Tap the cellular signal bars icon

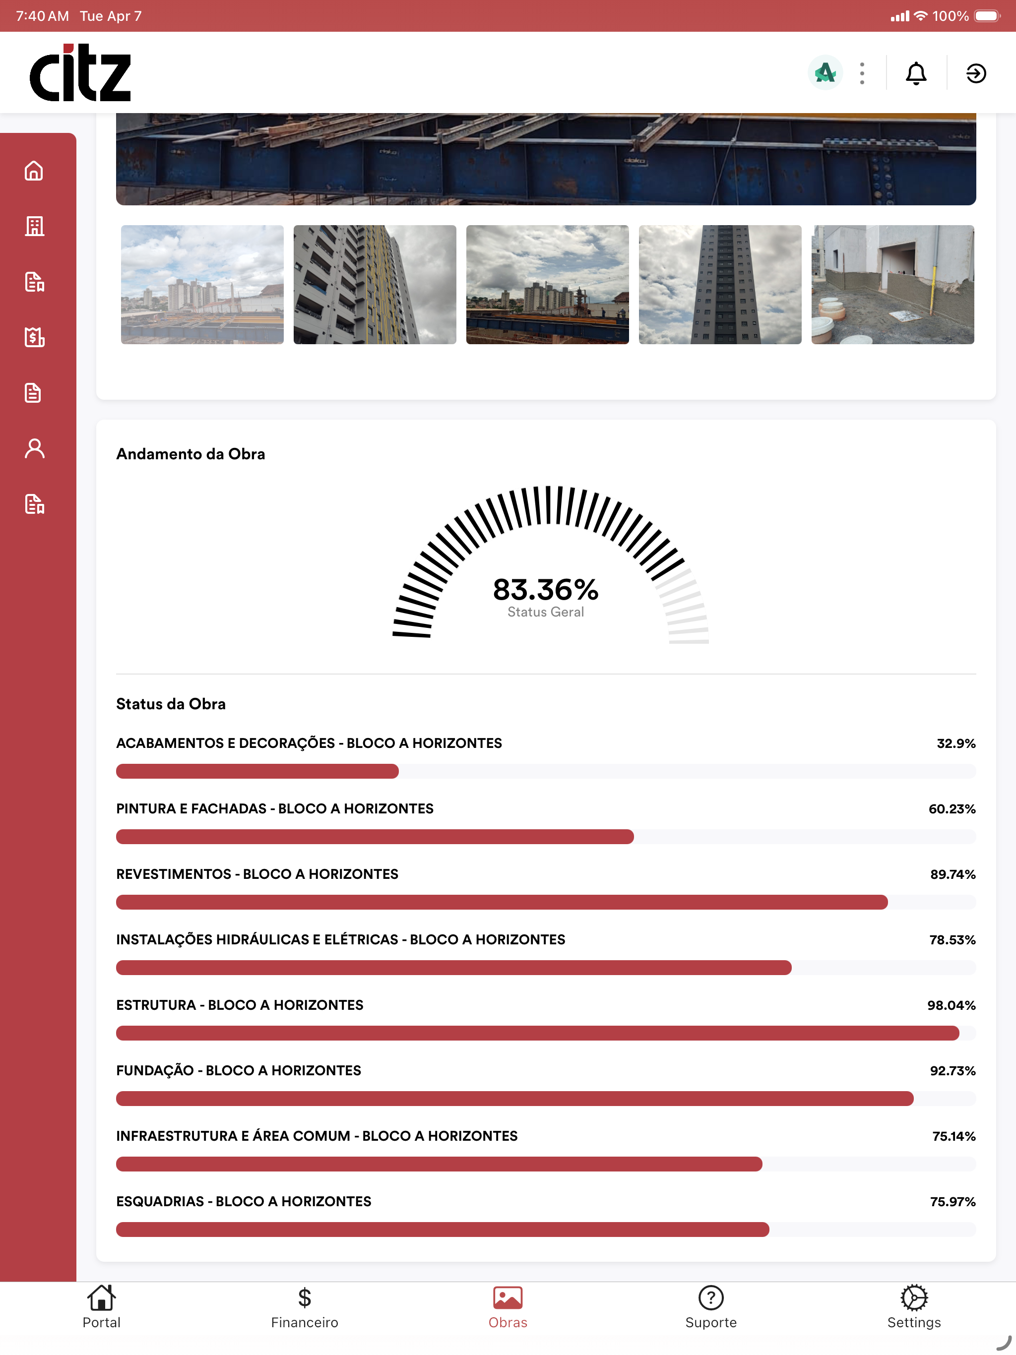[x=900, y=16]
